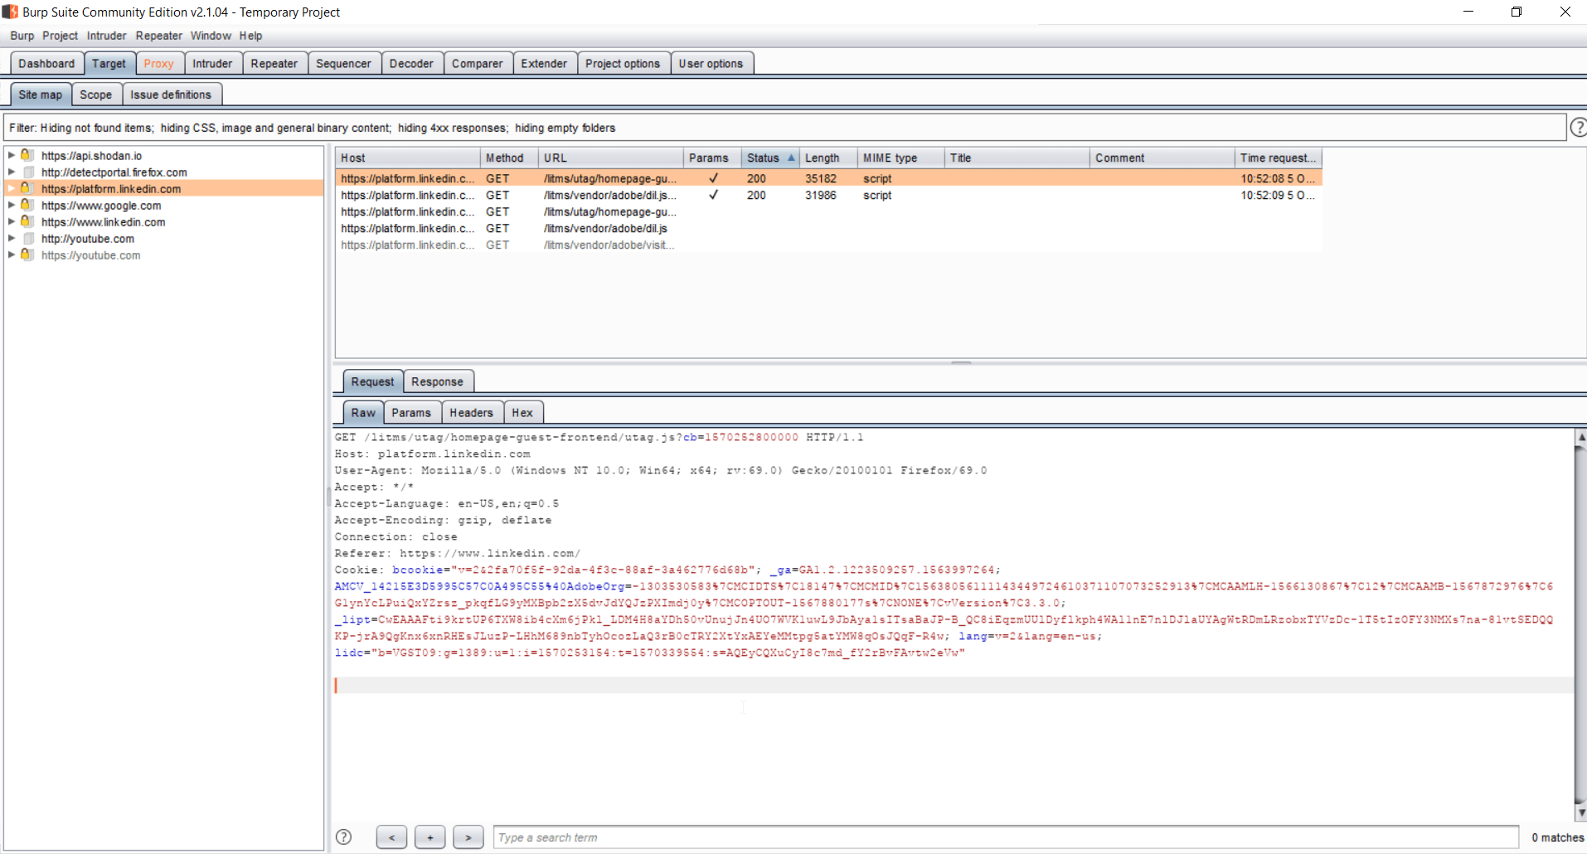Click the previous match '<' button
1587x854 pixels.
pyautogui.click(x=391, y=837)
